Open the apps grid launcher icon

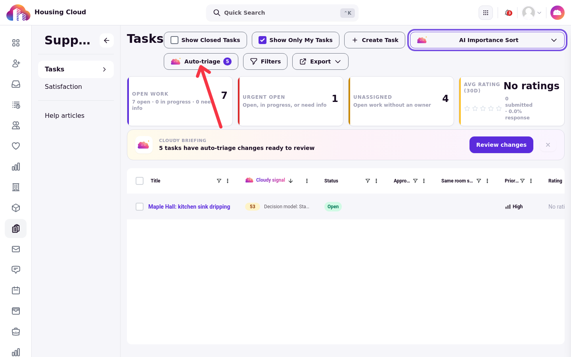pos(486,13)
